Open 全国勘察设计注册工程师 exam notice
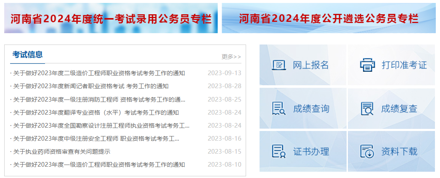Viewport: 440px width, 178px height. tap(101, 126)
